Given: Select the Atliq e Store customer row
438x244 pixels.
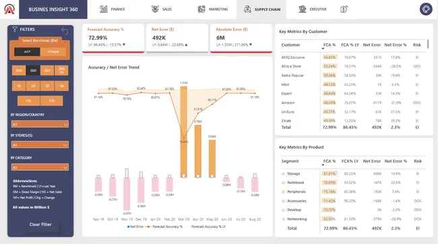Looking at the screenshot, I should pos(353,67).
